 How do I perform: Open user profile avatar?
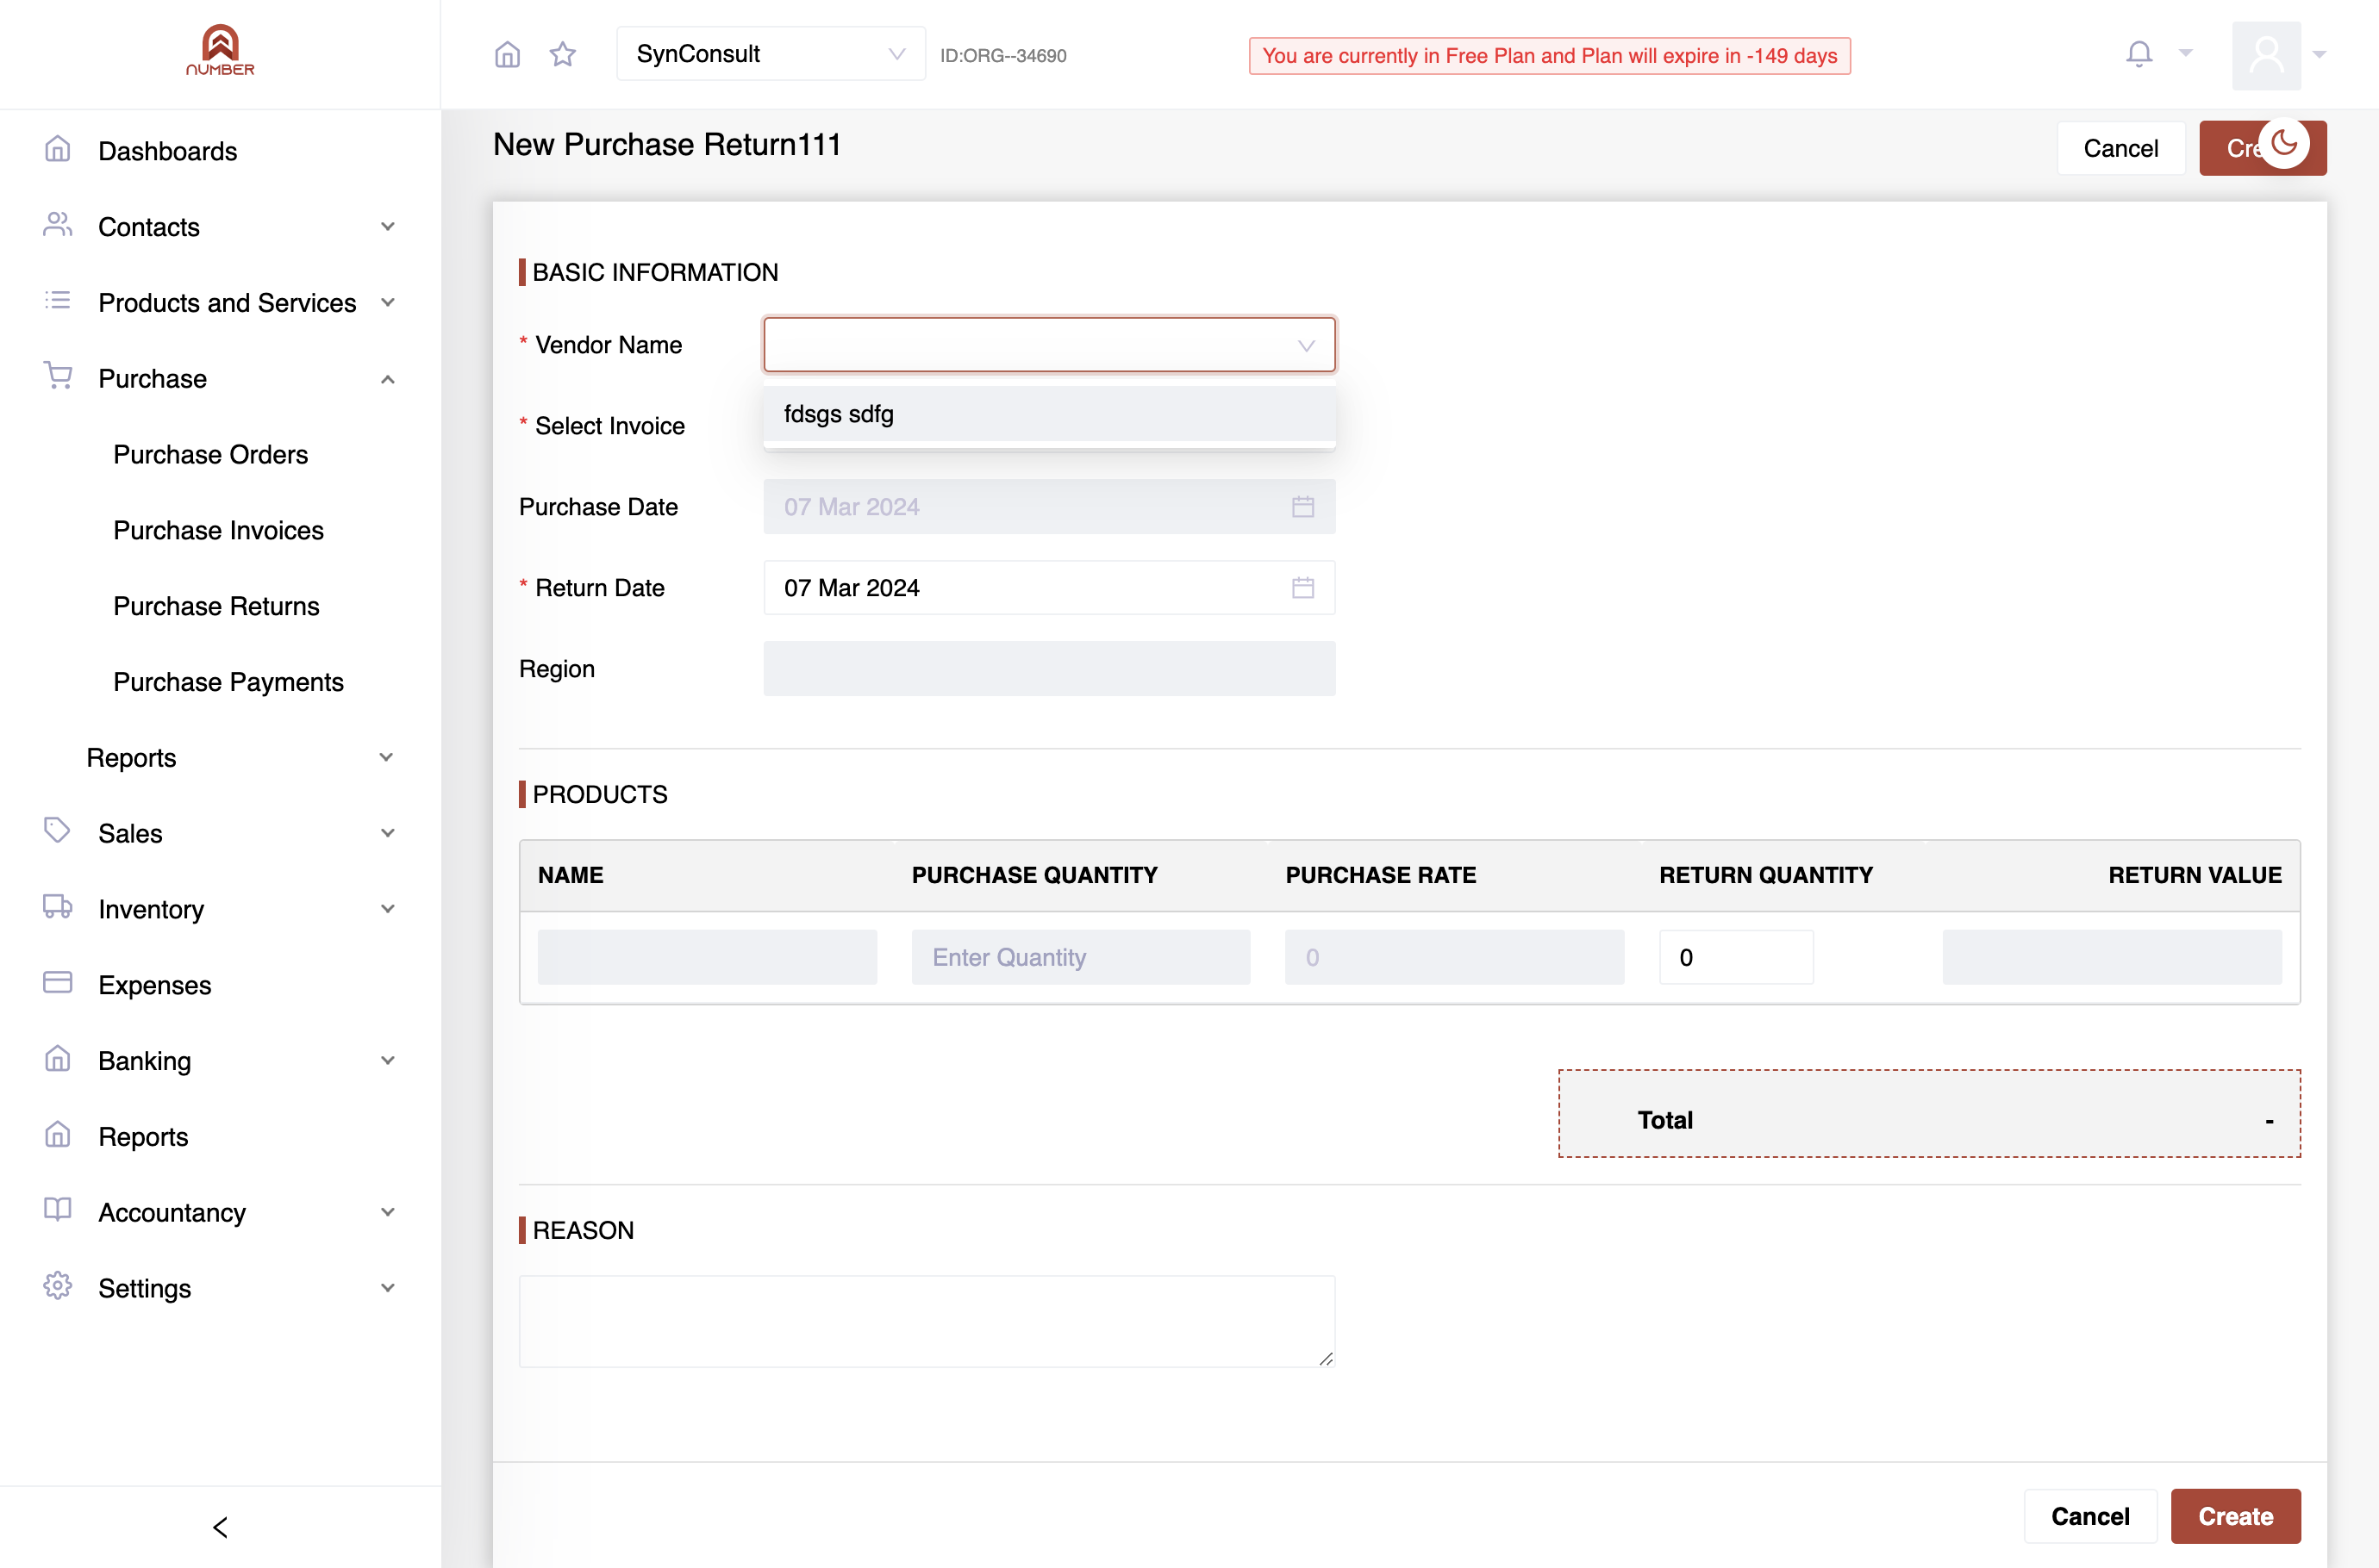[x=2266, y=55]
